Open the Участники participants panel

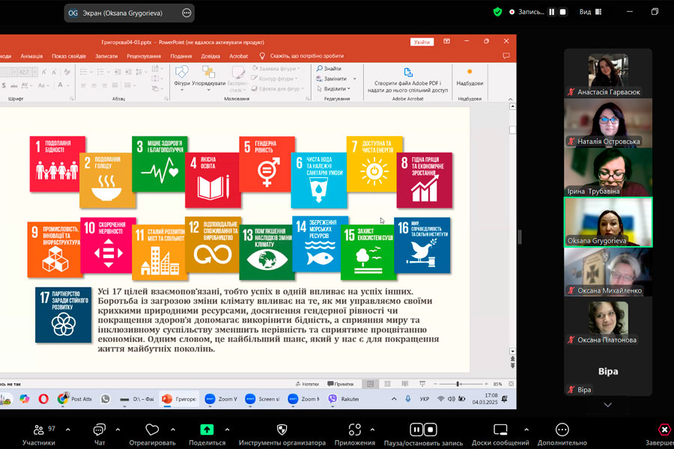pos(39,430)
